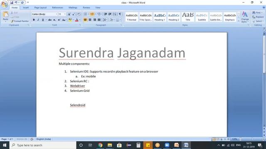Open File Explorer from taskbar

point(110,145)
